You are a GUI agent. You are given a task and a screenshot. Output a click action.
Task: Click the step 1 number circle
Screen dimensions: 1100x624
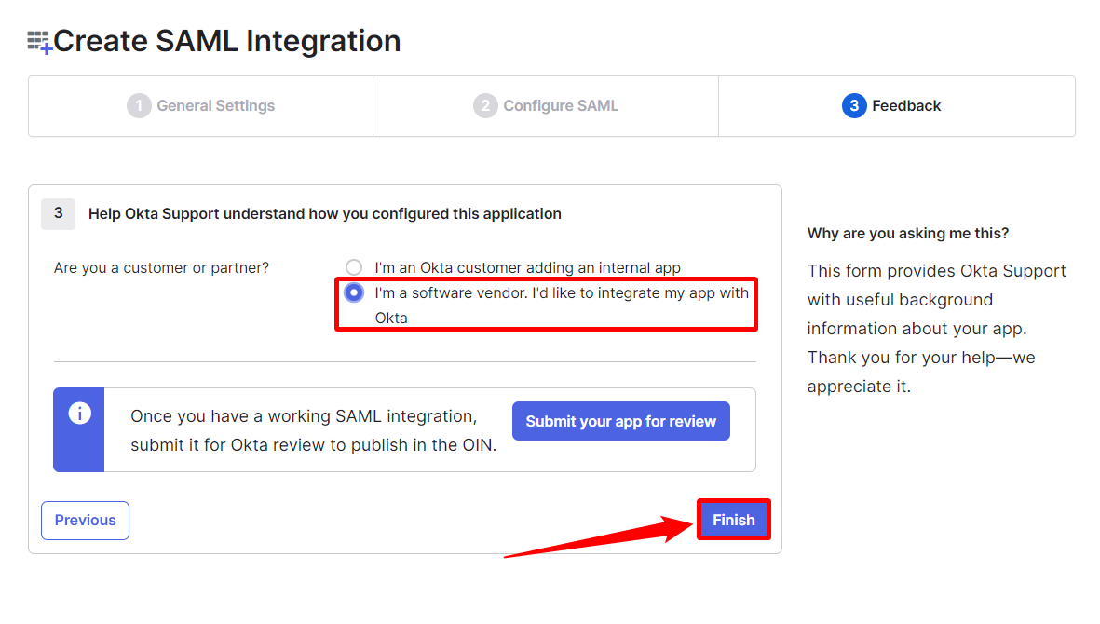point(139,106)
